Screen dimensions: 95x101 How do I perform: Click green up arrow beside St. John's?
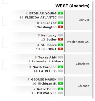[x=60, y=45]
